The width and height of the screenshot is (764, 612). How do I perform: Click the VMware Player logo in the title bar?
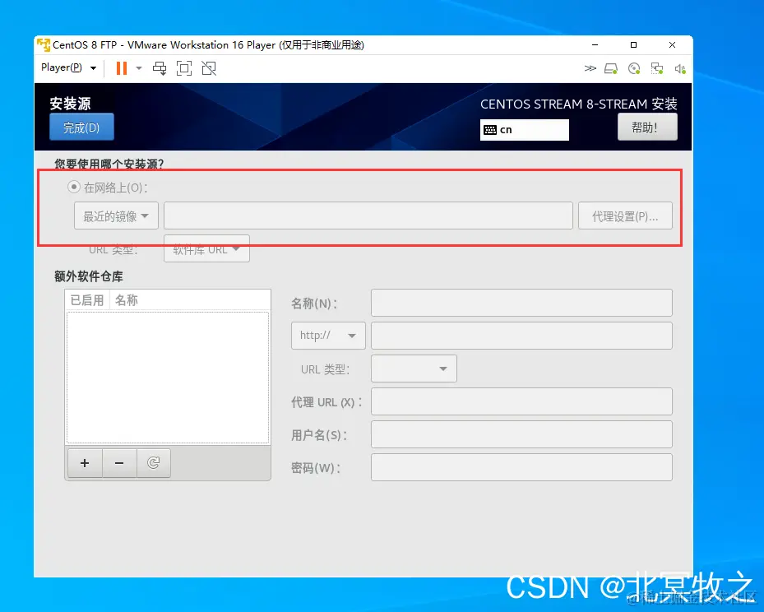pyautogui.click(x=44, y=44)
